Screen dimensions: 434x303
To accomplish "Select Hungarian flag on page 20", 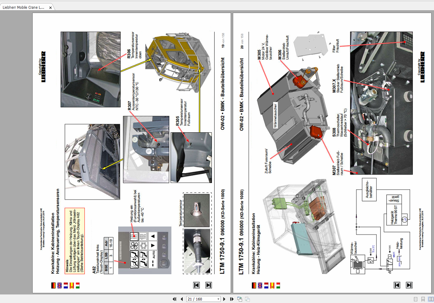I will click(x=278, y=285).
